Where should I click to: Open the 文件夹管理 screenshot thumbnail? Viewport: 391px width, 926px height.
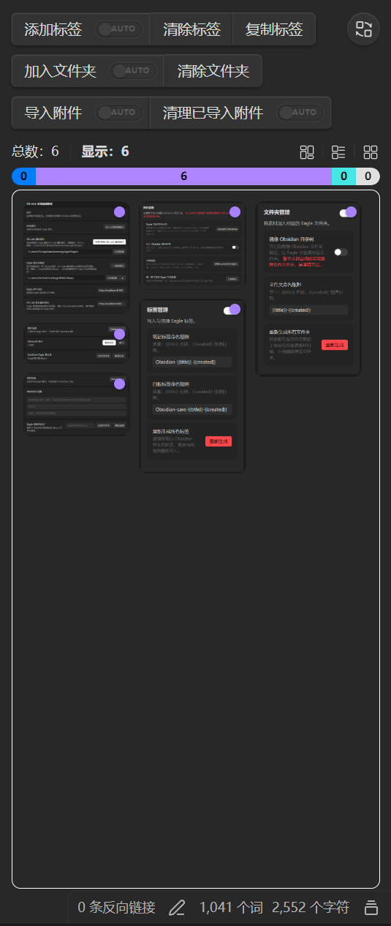(x=308, y=289)
